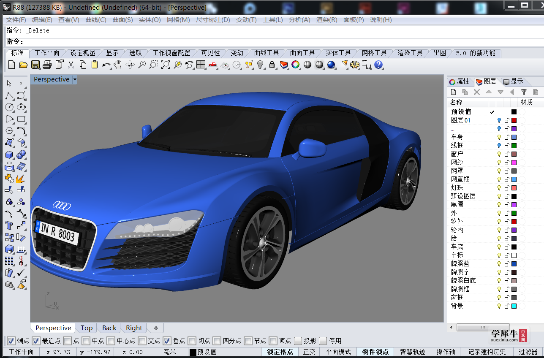
Task: Open Help with the question mark icon
Action: [378, 65]
